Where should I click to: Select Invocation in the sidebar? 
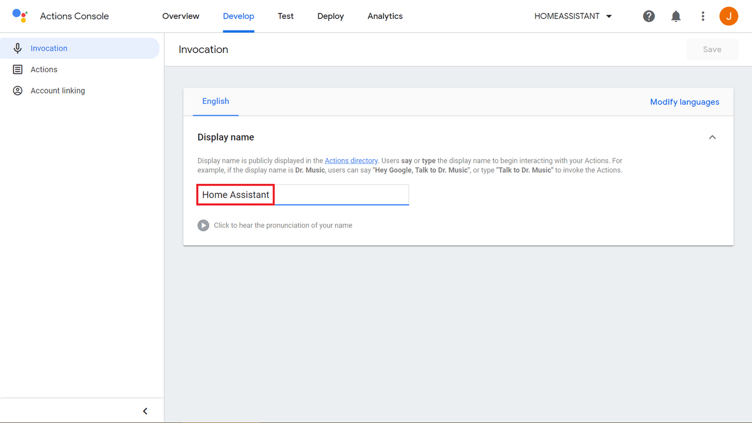[79, 48]
